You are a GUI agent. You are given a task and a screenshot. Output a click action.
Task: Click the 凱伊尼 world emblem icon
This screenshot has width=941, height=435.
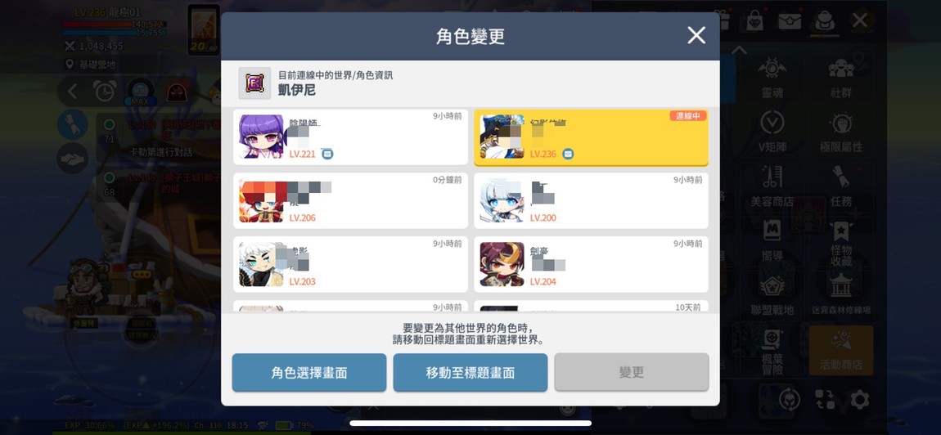[254, 83]
